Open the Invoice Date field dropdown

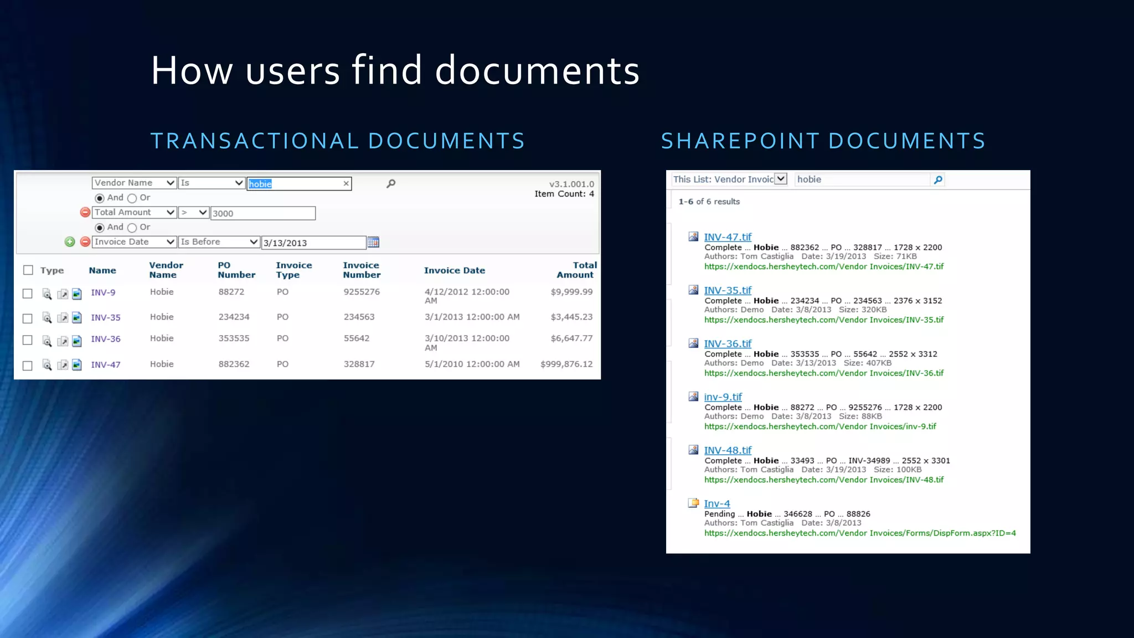134,241
